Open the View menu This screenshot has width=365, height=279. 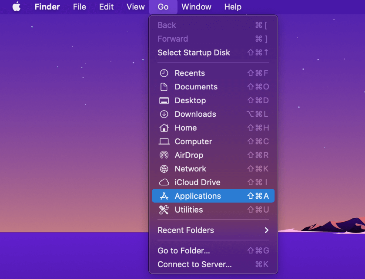[135, 7]
